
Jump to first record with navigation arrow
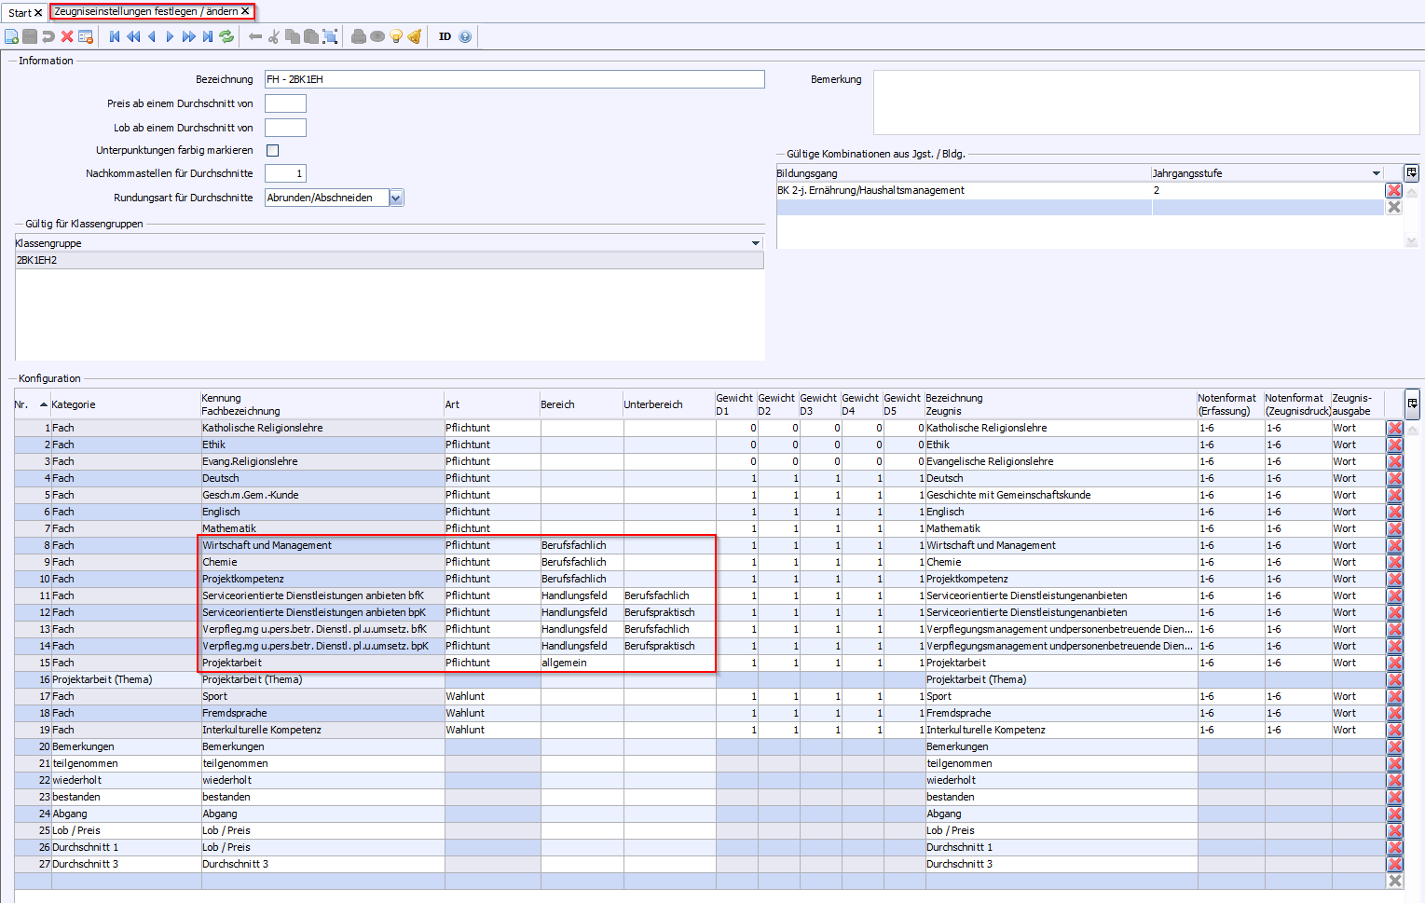(115, 36)
